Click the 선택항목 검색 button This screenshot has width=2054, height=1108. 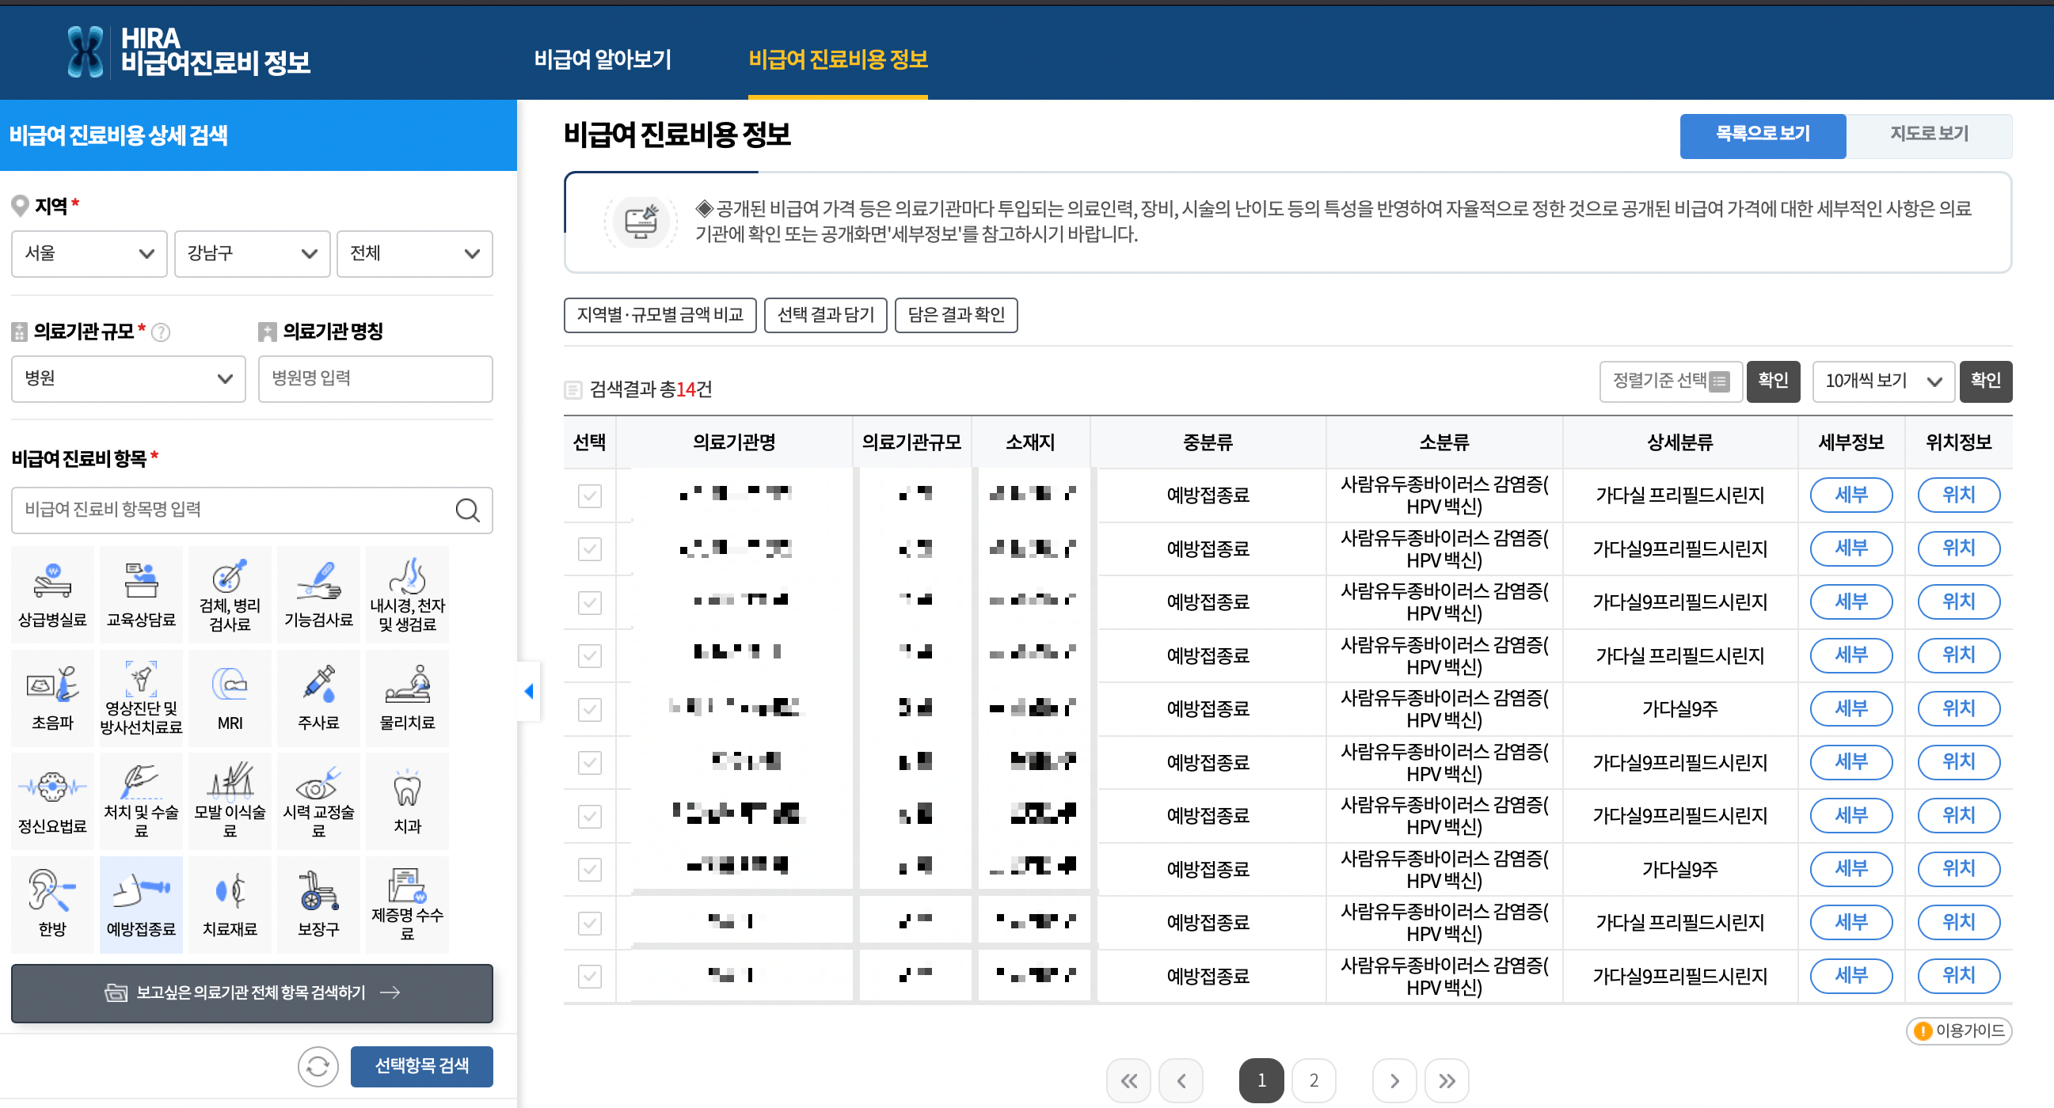(x=421, y=1066)
